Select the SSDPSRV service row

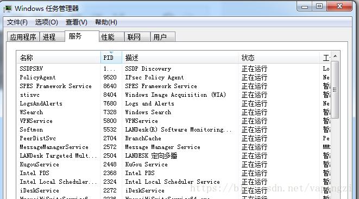[174, 69]
